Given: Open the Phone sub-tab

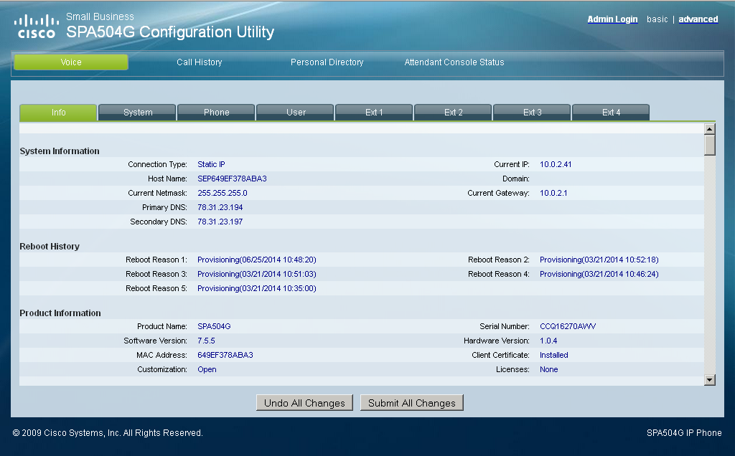Looking at the screenshot, I should (216, 113).
